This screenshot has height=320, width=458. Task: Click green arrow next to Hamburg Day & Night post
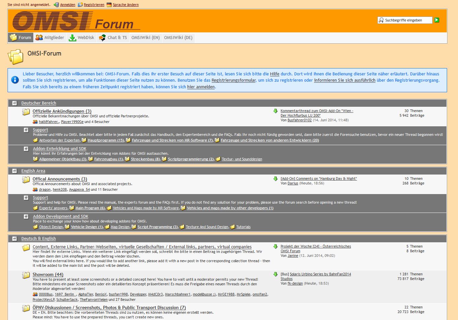click(275, 179)
